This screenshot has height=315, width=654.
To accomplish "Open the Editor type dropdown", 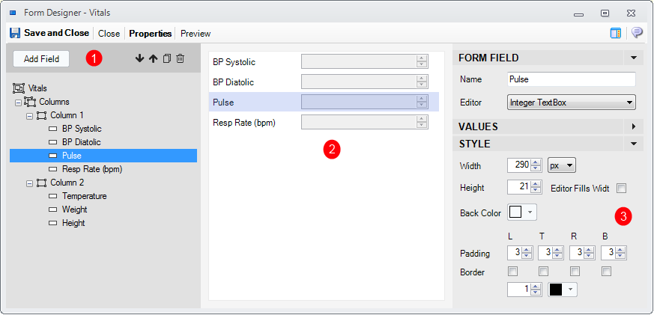I will 571,102.
